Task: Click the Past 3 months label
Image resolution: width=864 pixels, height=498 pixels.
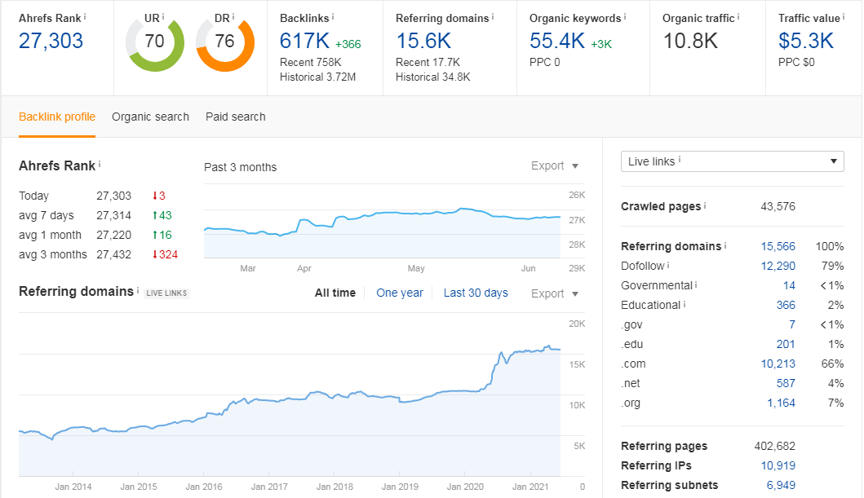Action: [x=240, y=167]
